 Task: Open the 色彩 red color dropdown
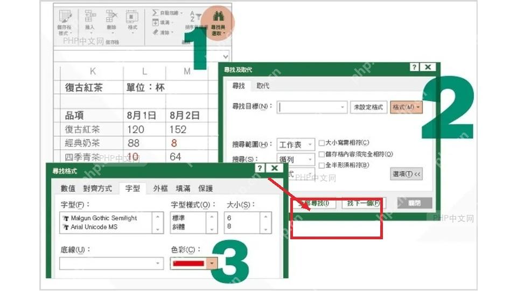[x=212, y=264]
